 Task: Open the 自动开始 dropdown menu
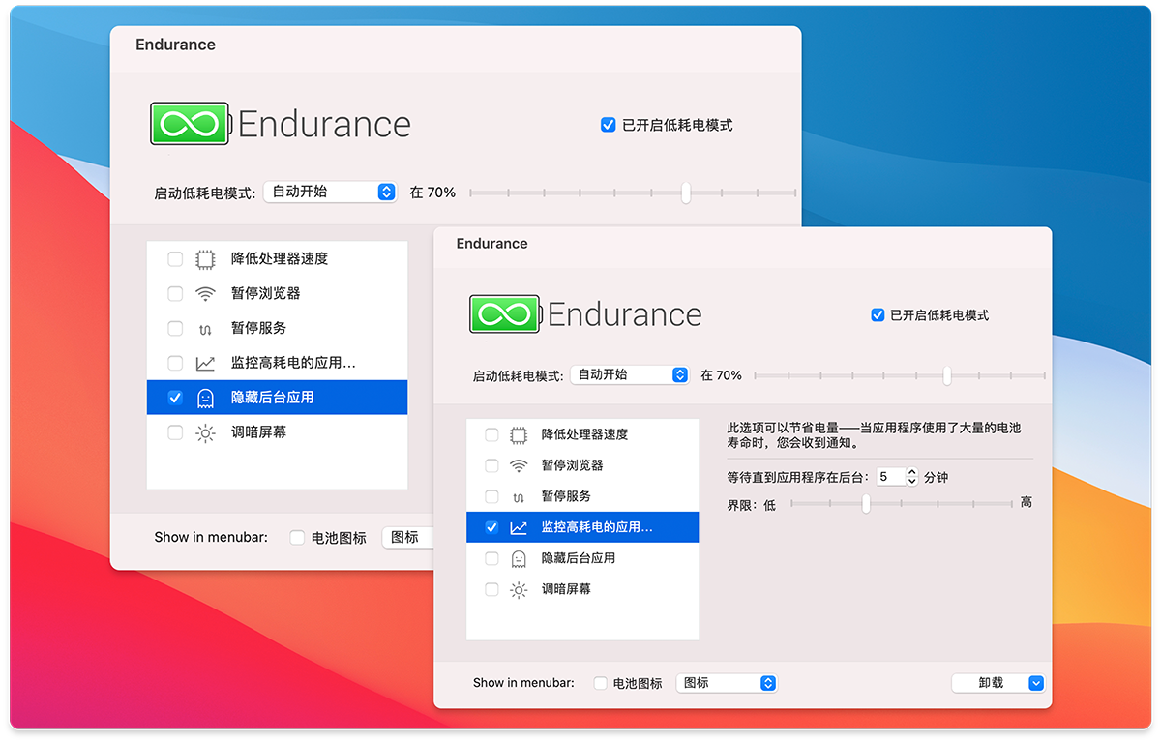tap(629, 374)
